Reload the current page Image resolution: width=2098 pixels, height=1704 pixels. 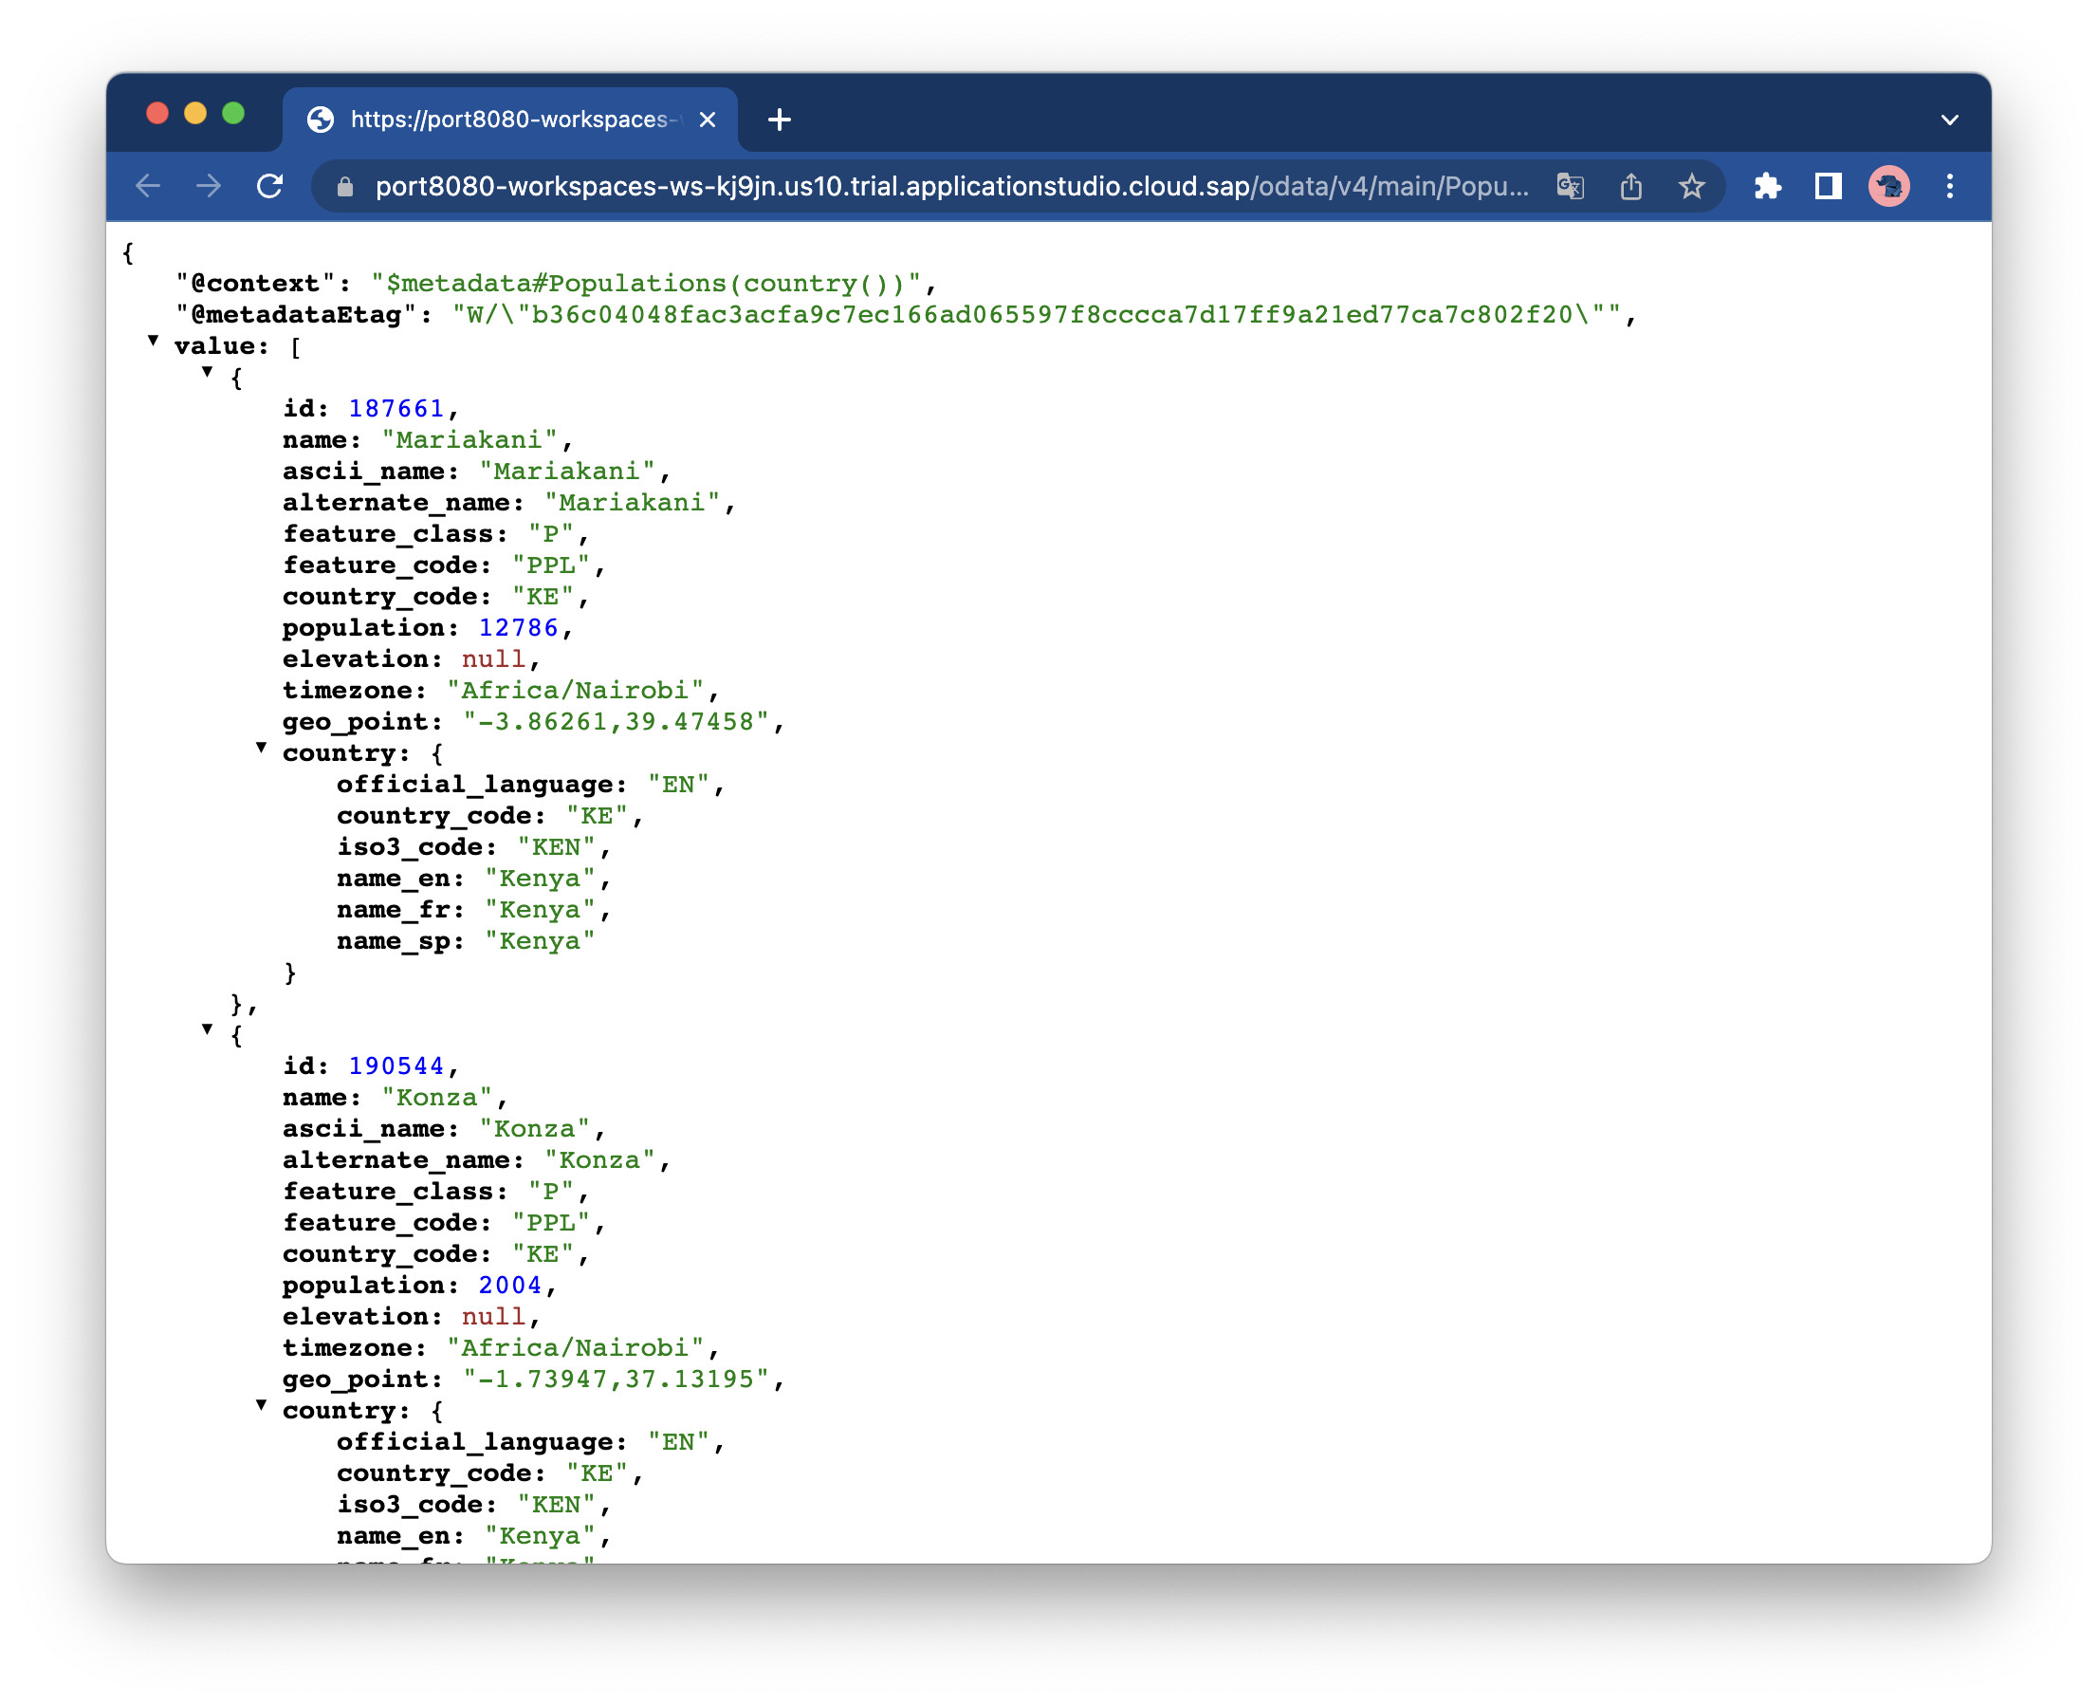[x=270, y=187]
